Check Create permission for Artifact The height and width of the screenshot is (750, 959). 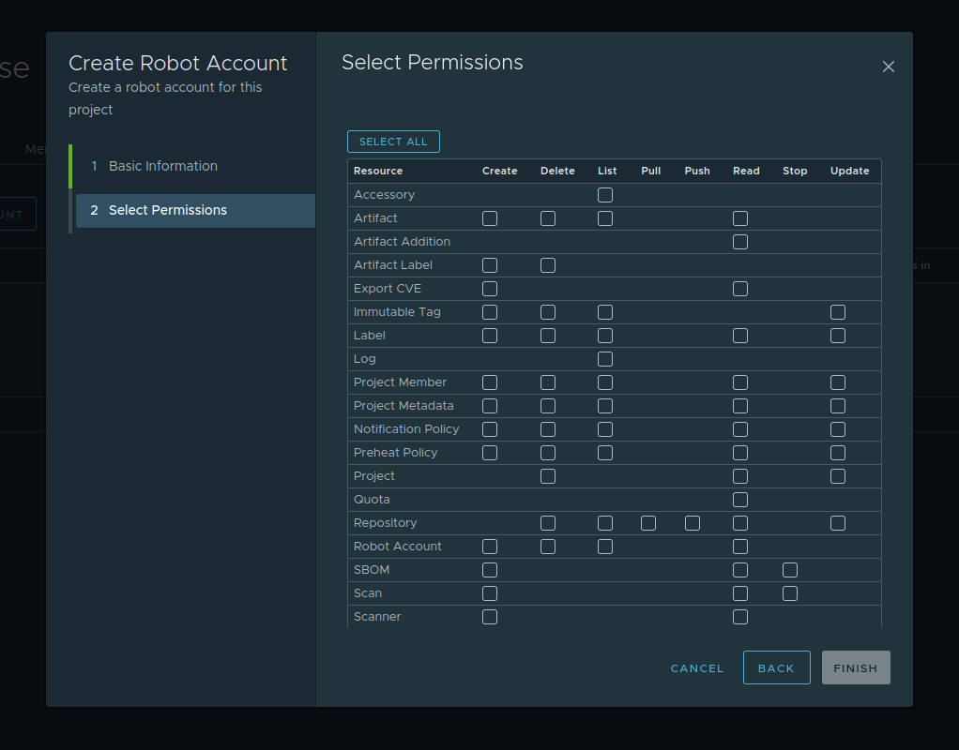(489, 218)
